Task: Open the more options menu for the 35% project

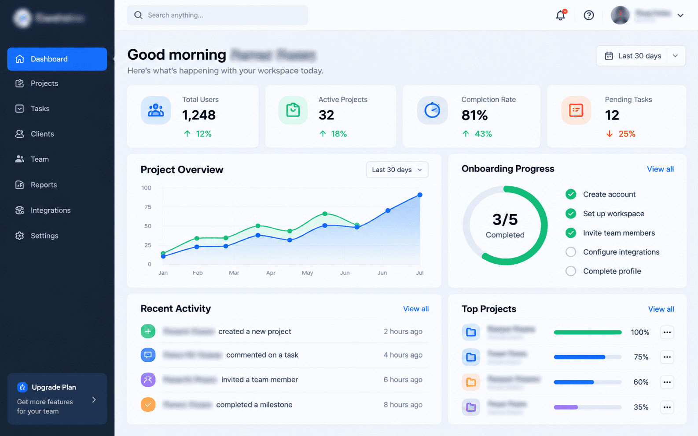Action: click(x=667, y=407)
